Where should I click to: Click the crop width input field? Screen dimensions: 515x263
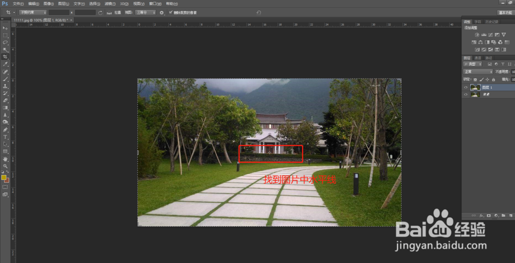tap(59, 12)
